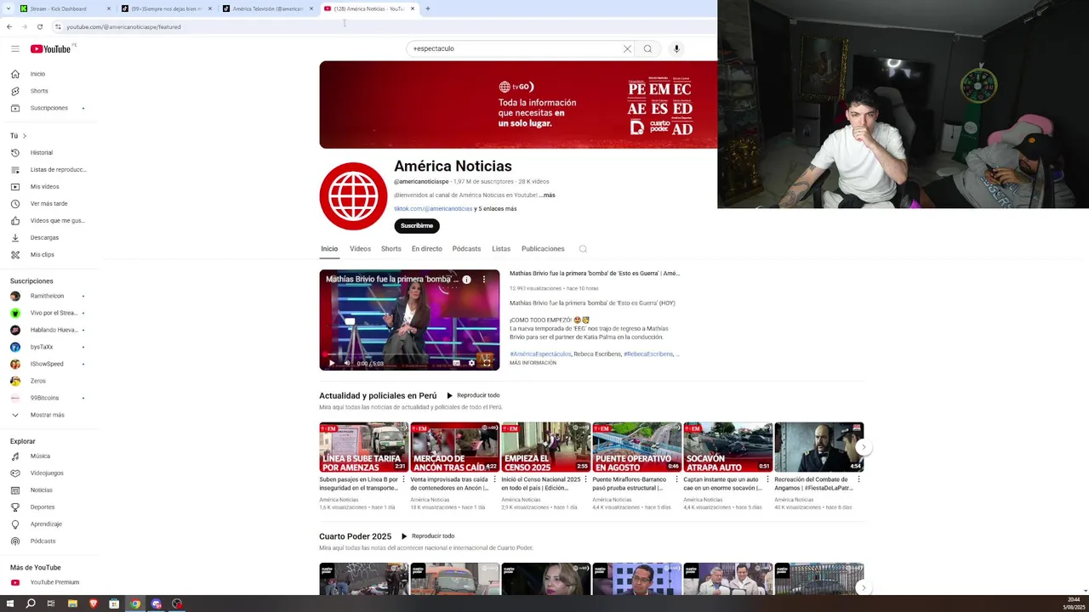Toggle subtitles on featured video

point(456,363)
